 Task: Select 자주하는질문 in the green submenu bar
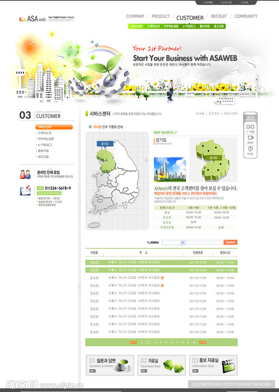(171, 26)
